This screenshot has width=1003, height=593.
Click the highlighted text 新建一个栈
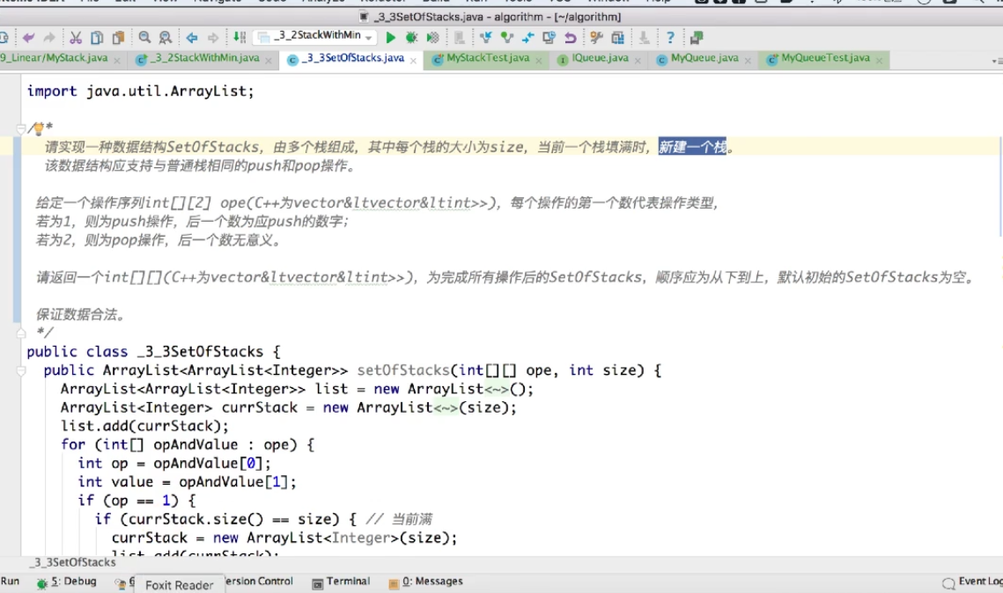(x=693, y=148)
